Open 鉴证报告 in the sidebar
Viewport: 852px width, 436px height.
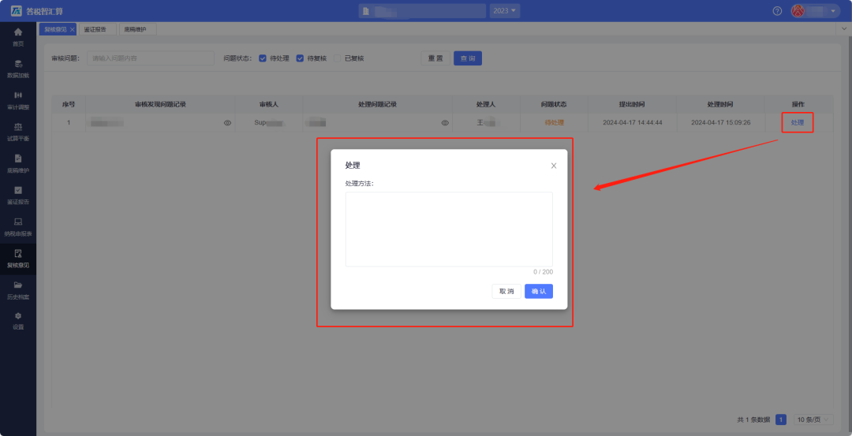[x=18, y=195]
